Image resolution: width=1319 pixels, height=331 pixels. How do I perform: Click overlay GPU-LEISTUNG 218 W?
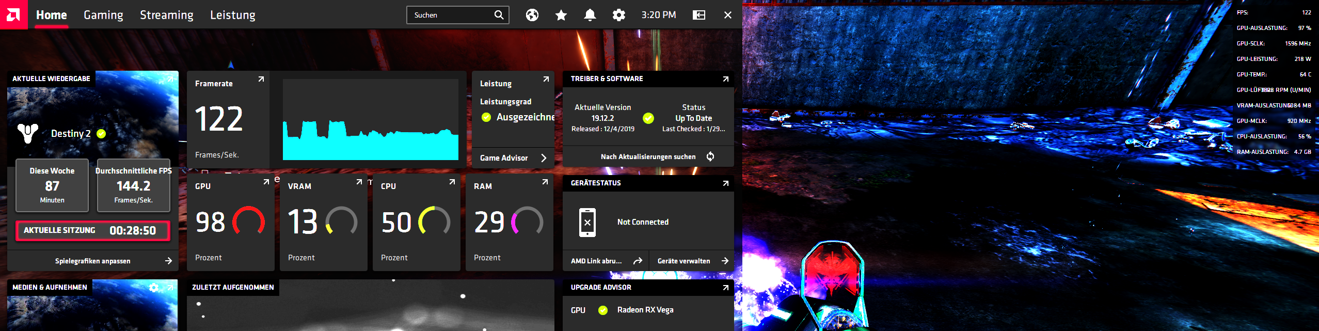click(1274, 59)
